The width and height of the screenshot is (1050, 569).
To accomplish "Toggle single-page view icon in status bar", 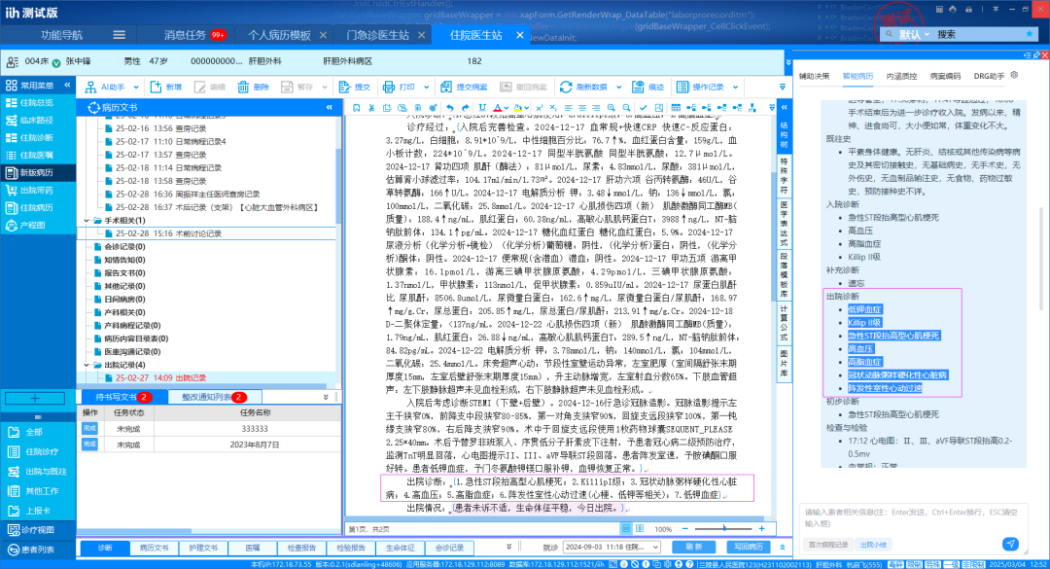I will pos(626,529).
